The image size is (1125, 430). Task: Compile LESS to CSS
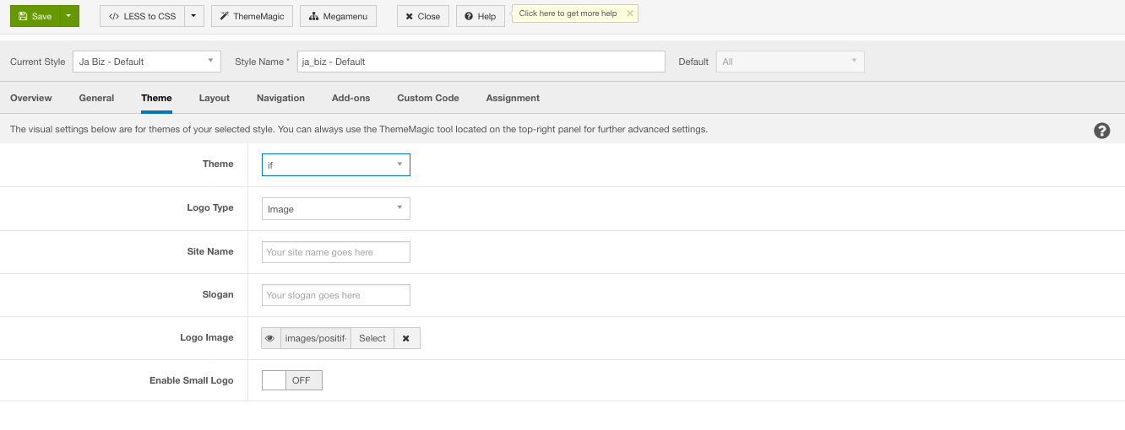[142, 16]
